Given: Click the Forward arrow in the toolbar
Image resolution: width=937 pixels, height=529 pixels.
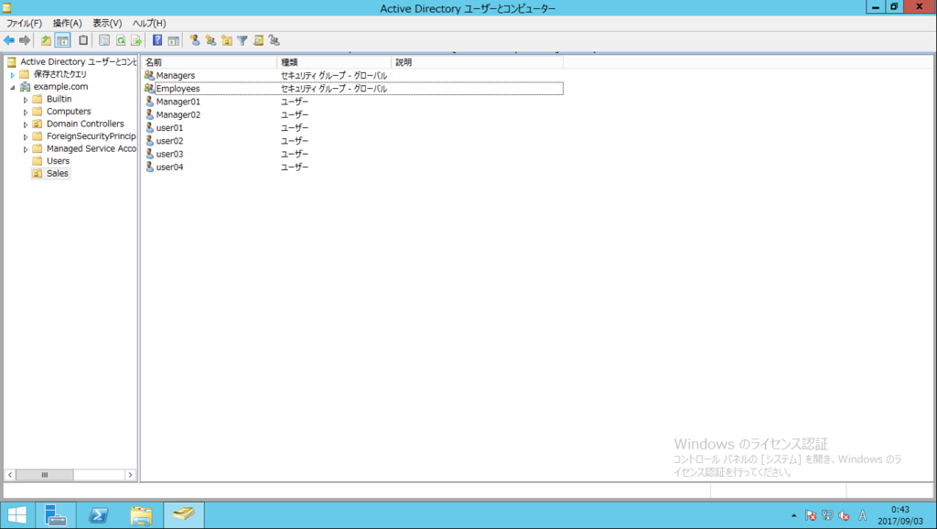Looking at the screenshot, I should point(25,40).
